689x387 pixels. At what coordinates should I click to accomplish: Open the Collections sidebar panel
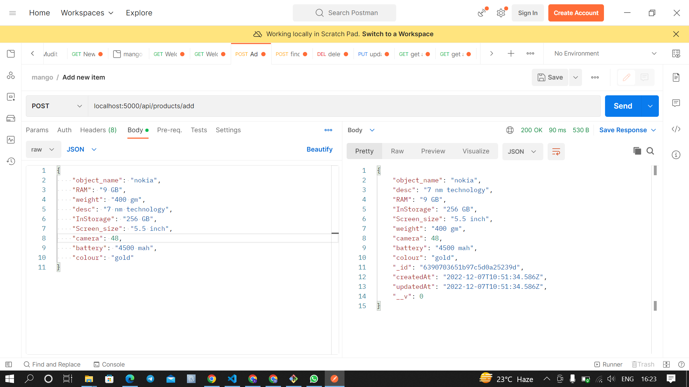pos(11,53)
